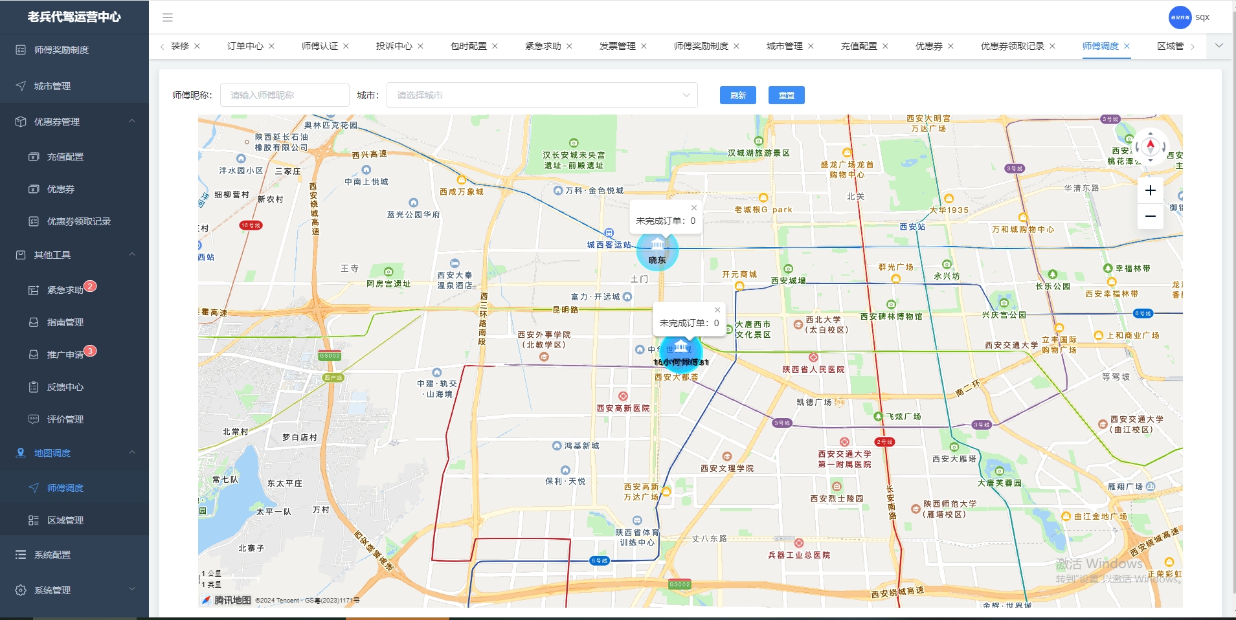The image size is (1236, 620).
Task: Open the tabs options dropdown chevron
Action: pos(1219,46)
